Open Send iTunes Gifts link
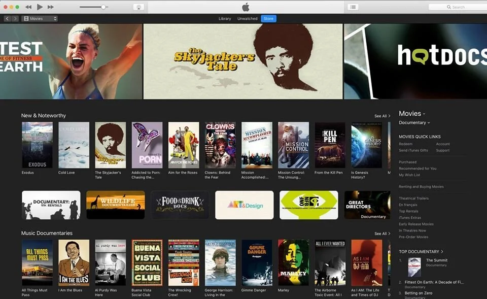The height and width of the screenshot is (299, 487). (413, 150)
